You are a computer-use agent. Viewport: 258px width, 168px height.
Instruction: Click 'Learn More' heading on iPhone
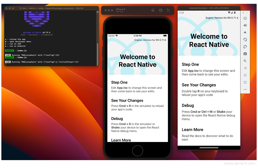[121, 140]
